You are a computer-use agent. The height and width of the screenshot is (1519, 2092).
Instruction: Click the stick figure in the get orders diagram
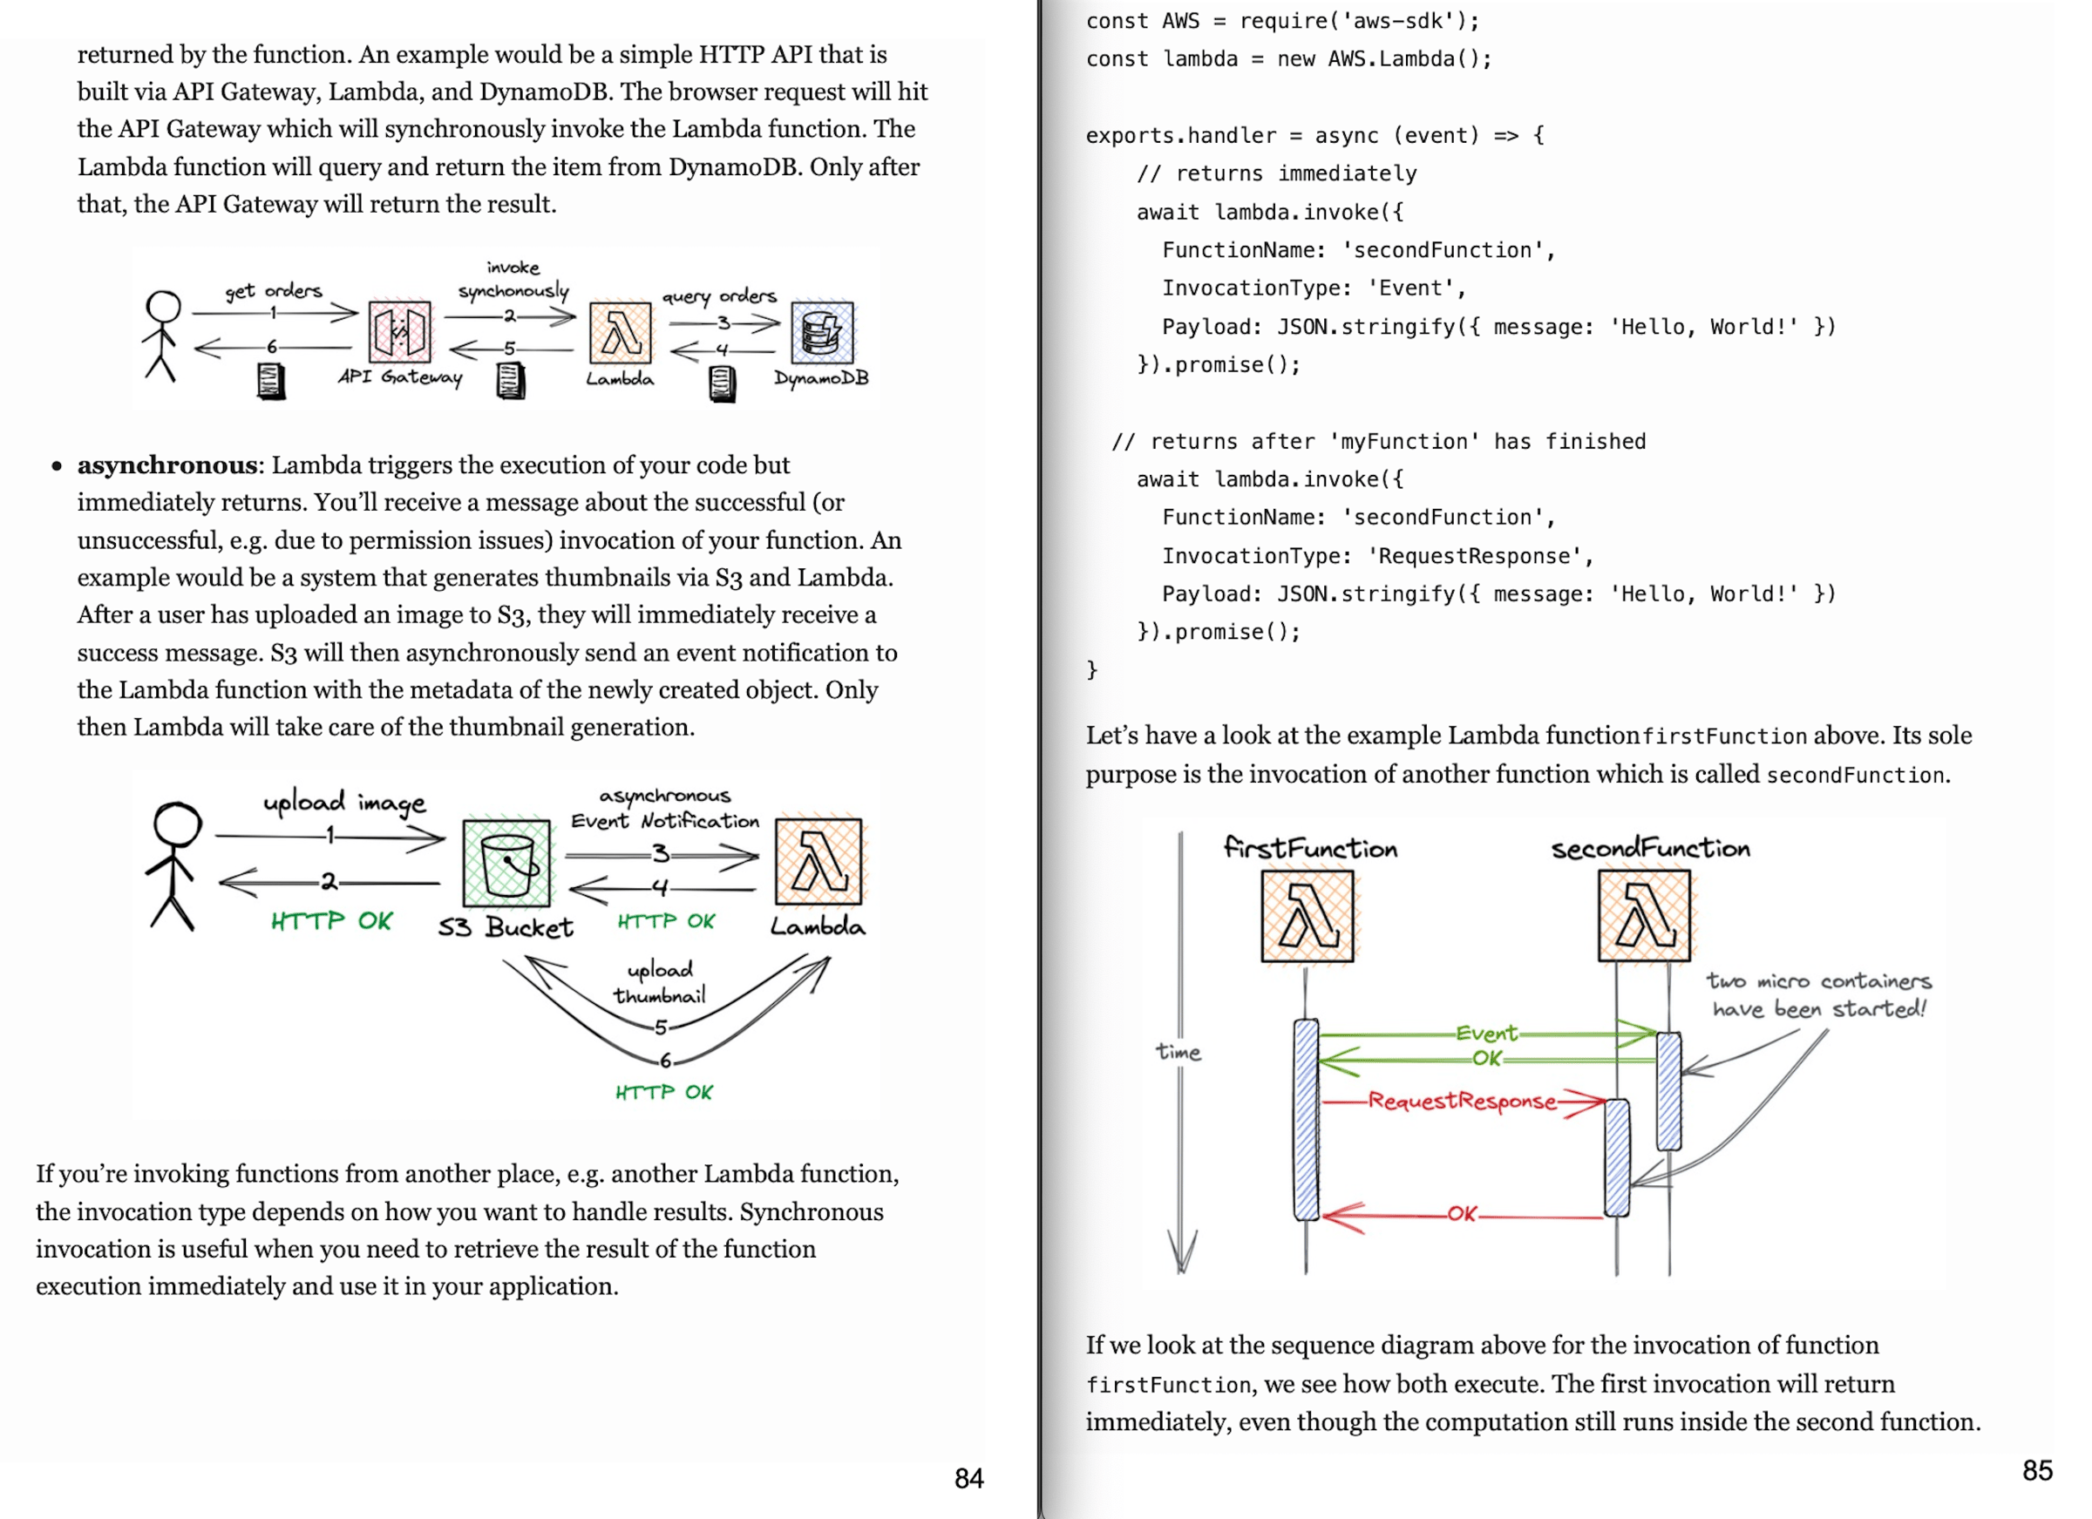(163, 332)
